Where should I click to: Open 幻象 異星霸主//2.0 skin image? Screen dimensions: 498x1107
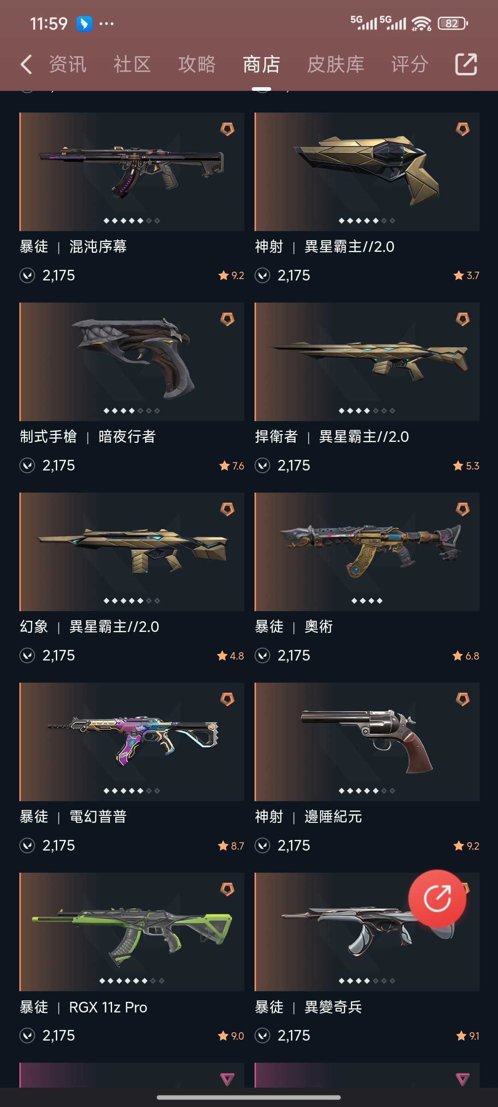pos(132,552)
